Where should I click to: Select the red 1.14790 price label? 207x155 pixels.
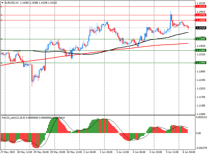201,15
